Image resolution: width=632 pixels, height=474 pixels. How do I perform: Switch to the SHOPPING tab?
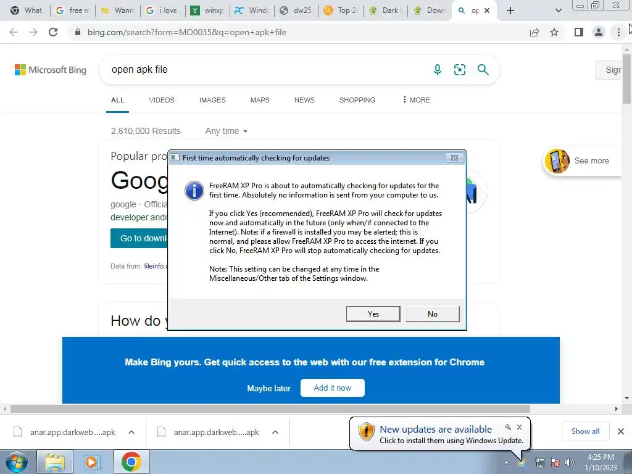click(357, 100)
